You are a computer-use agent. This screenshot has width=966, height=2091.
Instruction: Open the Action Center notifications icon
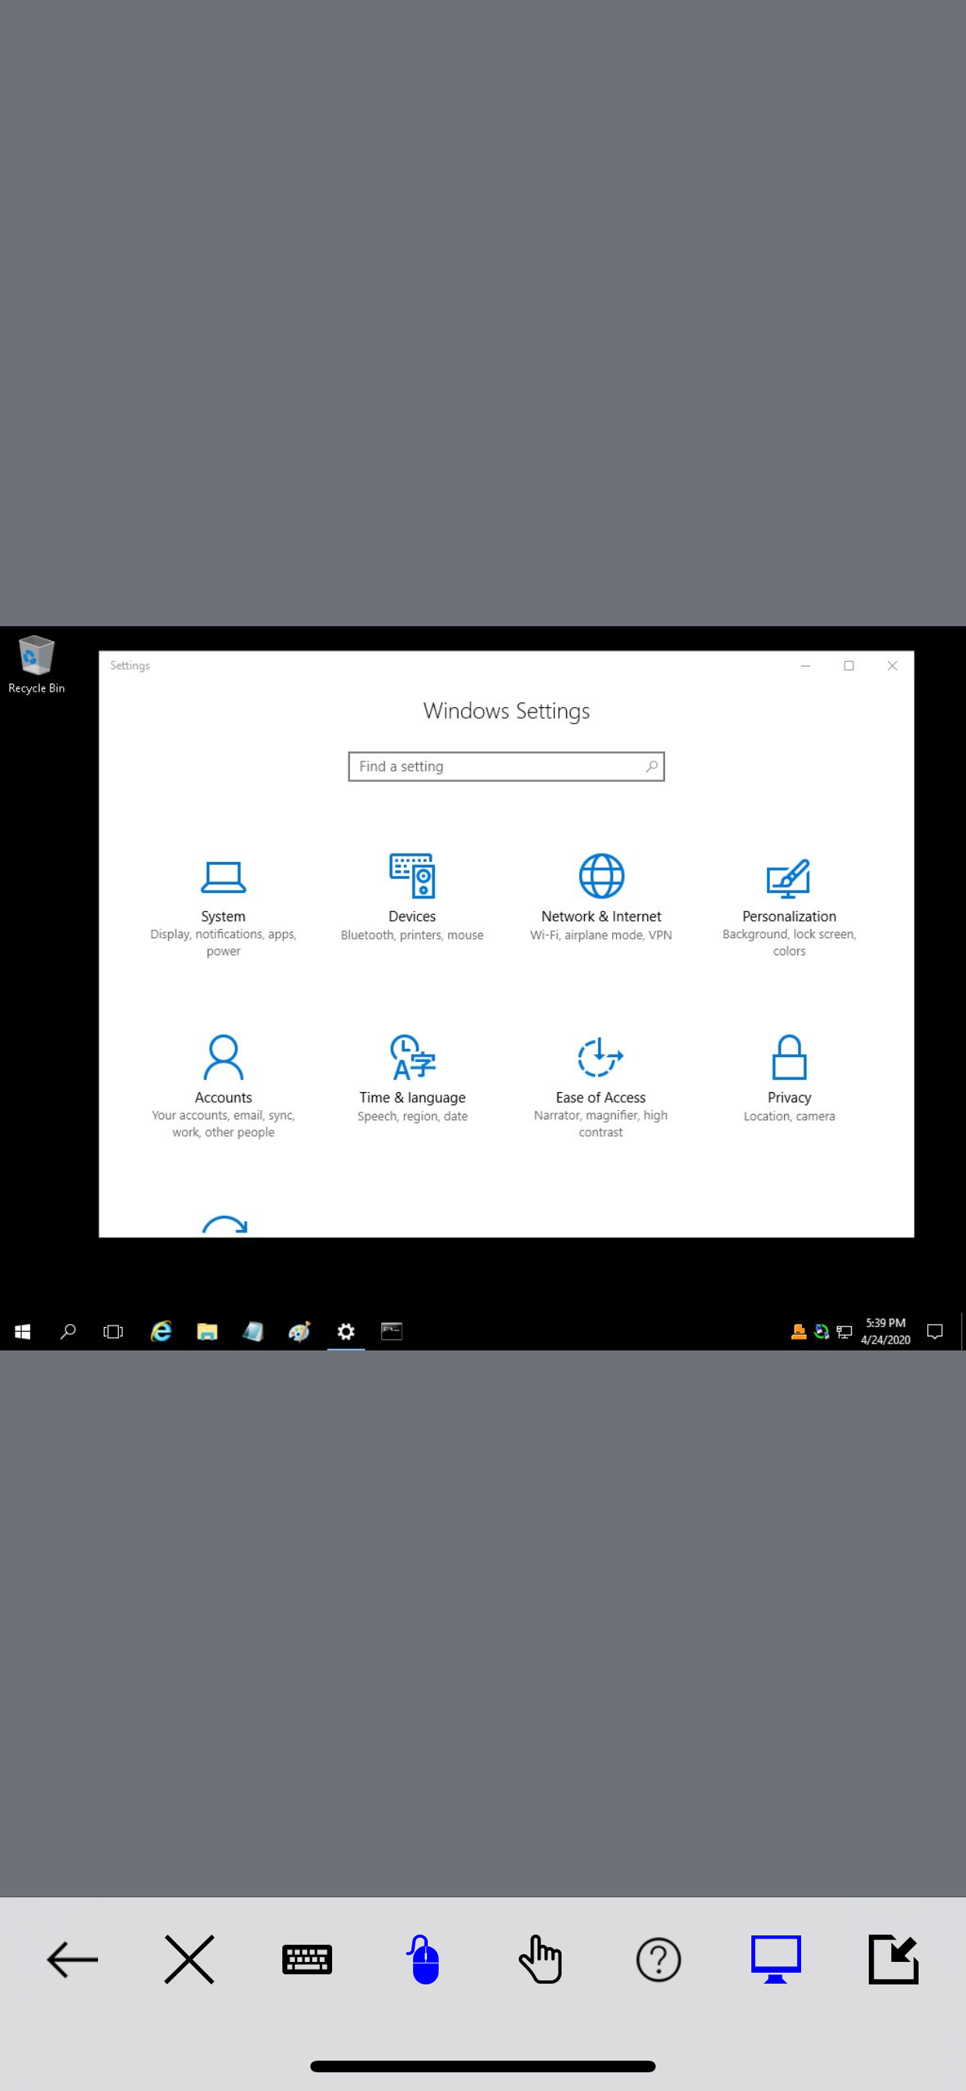pos(935,1331)
